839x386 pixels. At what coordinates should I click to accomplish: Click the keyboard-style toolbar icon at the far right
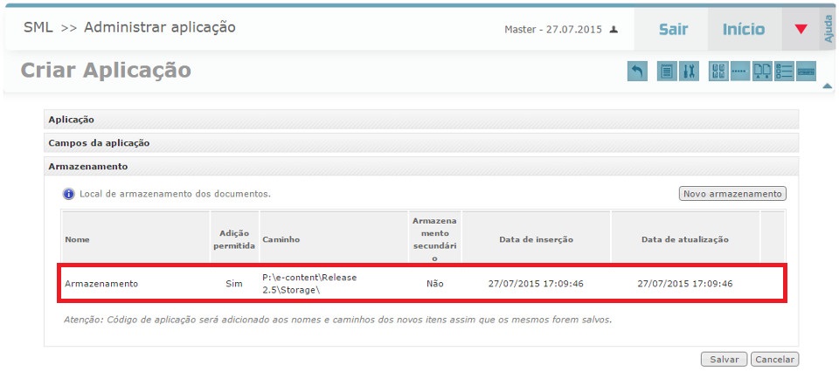tap(806, 71)
